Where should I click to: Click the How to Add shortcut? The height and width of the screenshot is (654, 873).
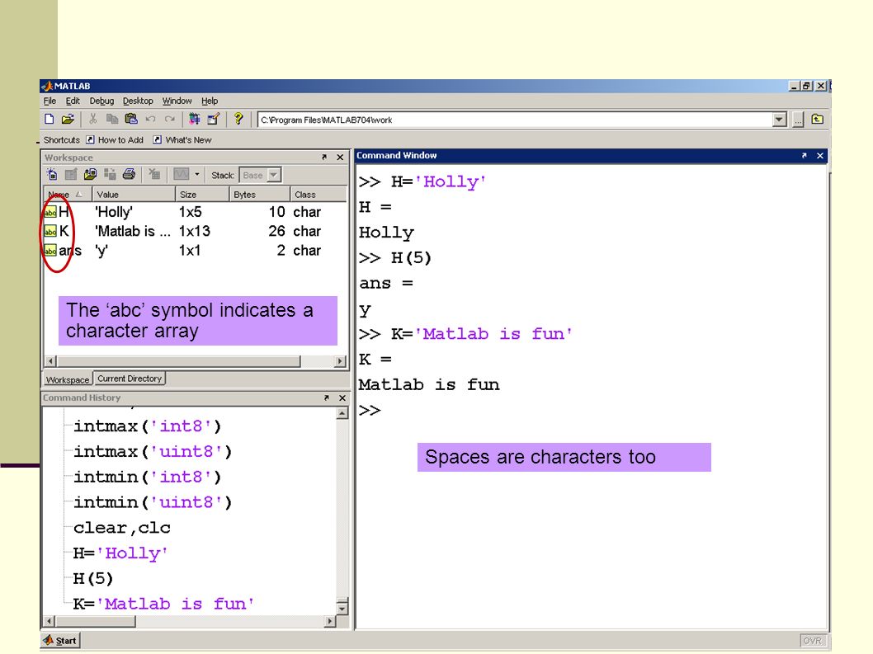click(115, 139)
